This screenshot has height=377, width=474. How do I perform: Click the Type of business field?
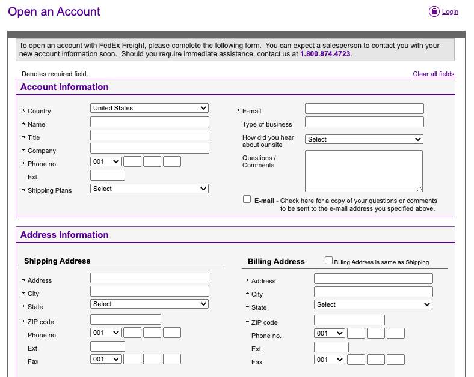(365, 122)
